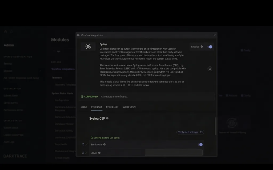The image size is (273, 170).
Task: Close the Workflow Integrations dialog
Action: point(215,35)
